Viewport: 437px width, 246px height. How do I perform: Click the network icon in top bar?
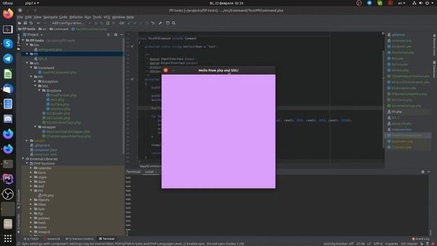414,3
